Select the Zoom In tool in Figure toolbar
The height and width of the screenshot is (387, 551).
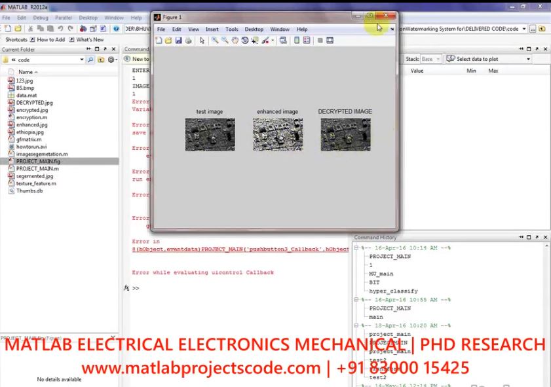pyautogui.click(x=215, y=41)
